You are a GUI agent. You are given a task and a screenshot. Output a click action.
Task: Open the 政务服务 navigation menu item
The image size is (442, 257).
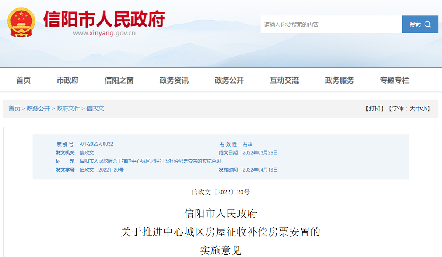point(339,80)
